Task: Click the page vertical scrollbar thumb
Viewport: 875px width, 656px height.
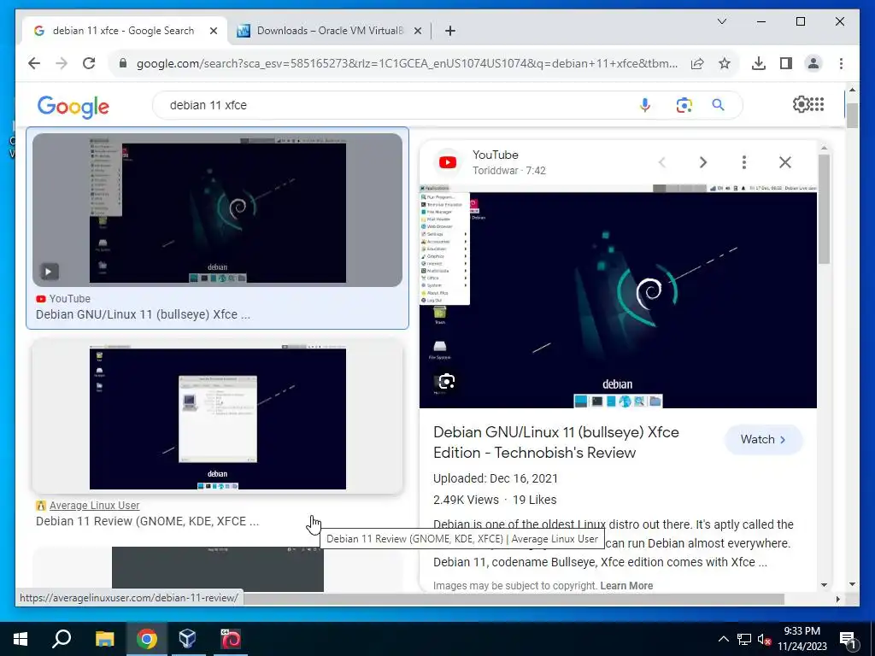Action: (852, 115)
